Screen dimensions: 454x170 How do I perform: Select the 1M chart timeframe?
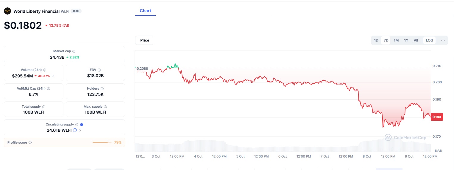click(396, 40)
